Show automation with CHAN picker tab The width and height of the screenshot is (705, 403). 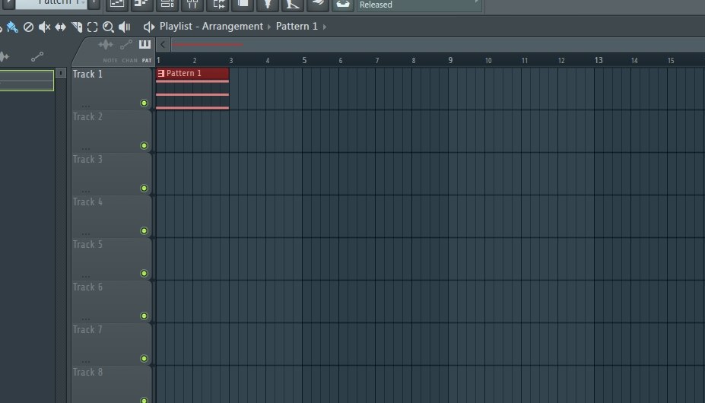[129, 60]
